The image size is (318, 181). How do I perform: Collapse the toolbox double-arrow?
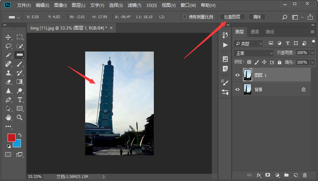tap(5, 25)
